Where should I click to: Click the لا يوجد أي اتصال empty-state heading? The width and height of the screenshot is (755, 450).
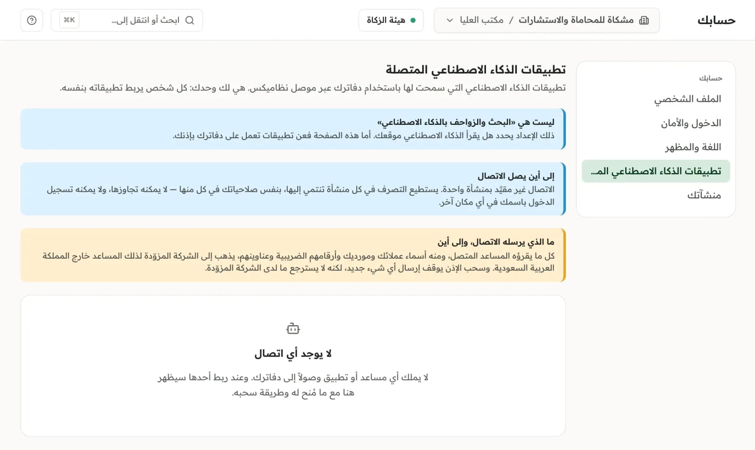click(x=293, y=353)
